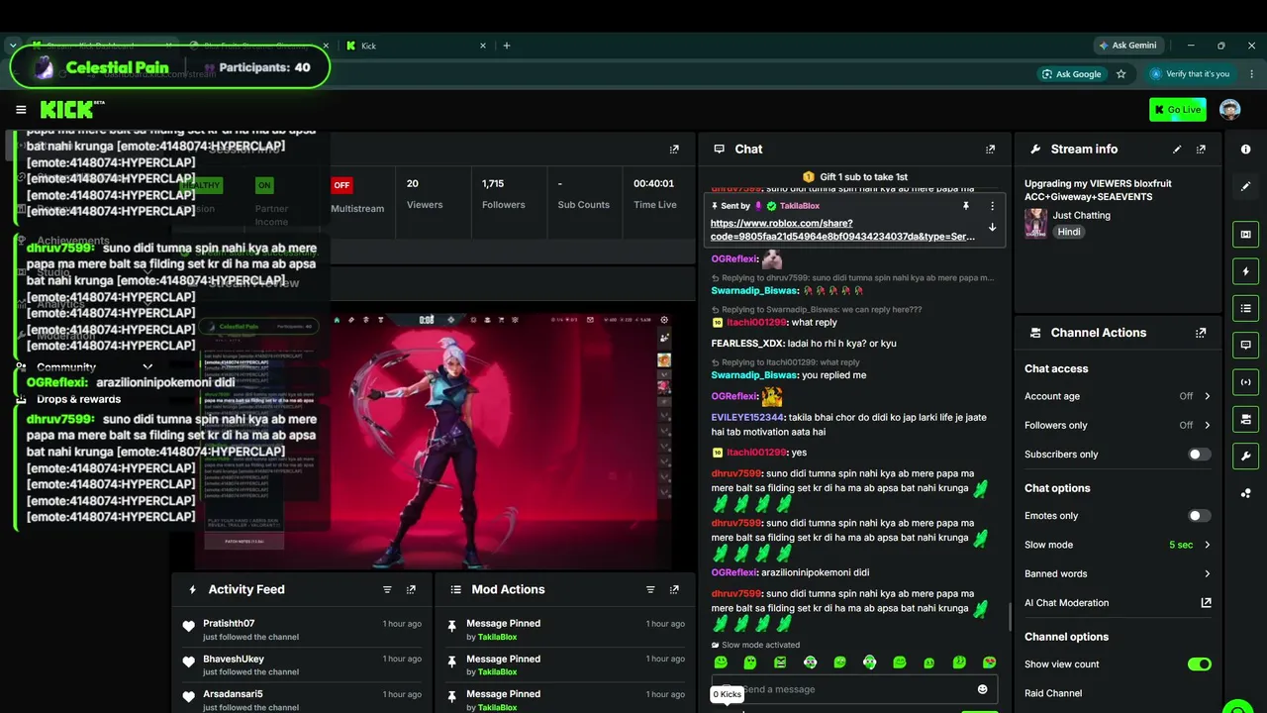Viewport: 1267px width, 713px height.
Task: Filter the Activity Feed
Action: tap(387, 589)
